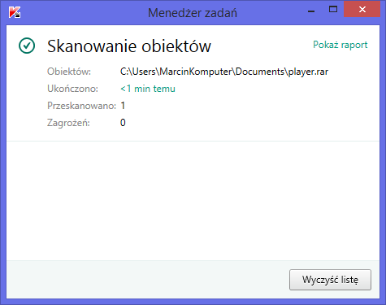Maximize the Menedżer zadań window
Viewport: 386px width, 305px height.
(333, 10)
